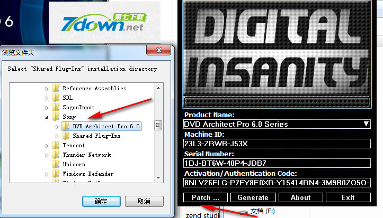
Task: Click the Machine ID field
Action: point(277,144)
